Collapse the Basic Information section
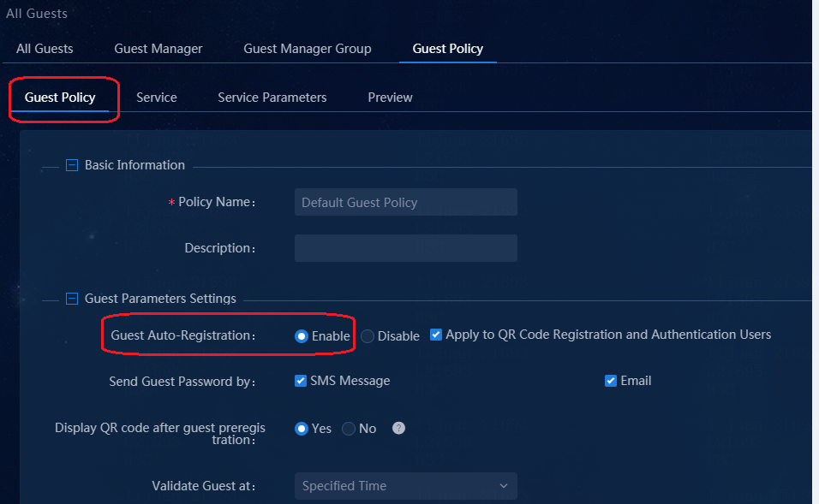This screenshot has width=819, height=504. coord(72,165)
